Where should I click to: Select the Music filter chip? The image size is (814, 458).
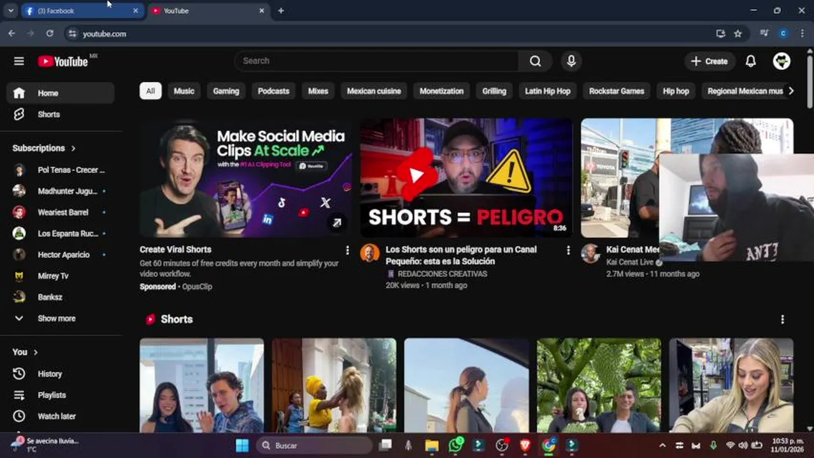184,91
